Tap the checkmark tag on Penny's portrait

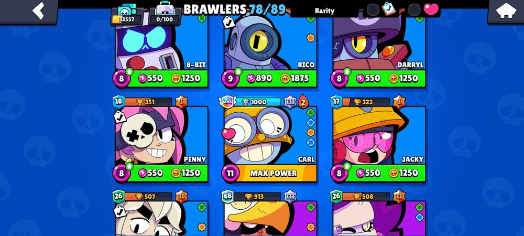tap(119, 116)
